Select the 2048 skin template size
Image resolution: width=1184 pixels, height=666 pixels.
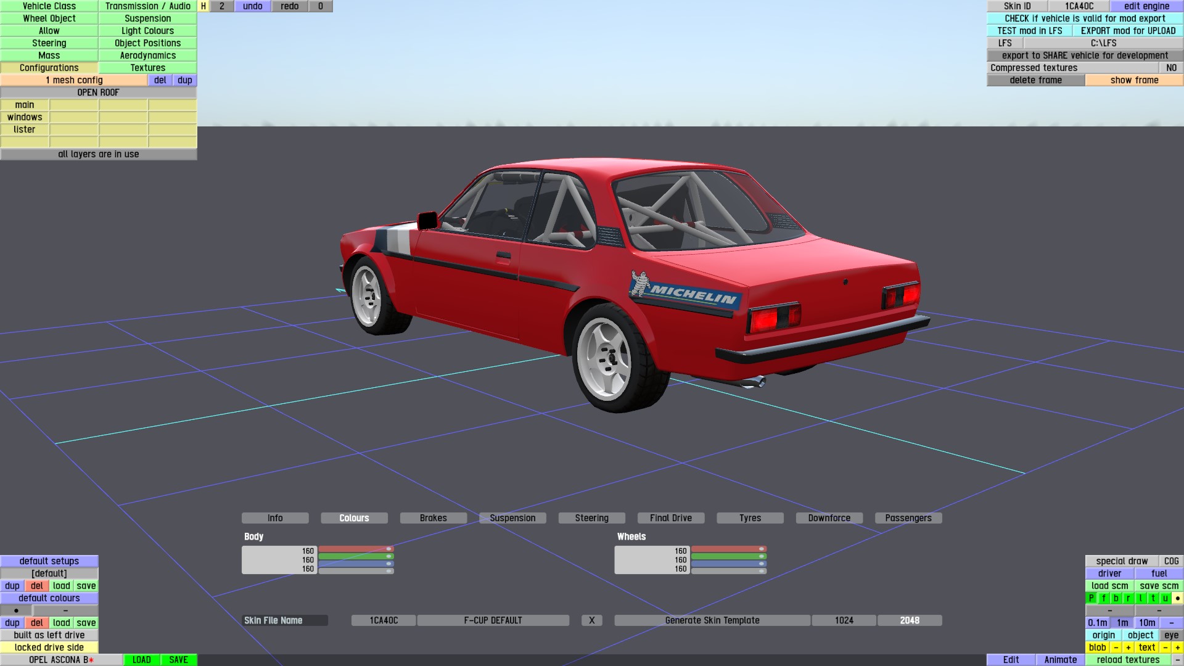[909, 620]
